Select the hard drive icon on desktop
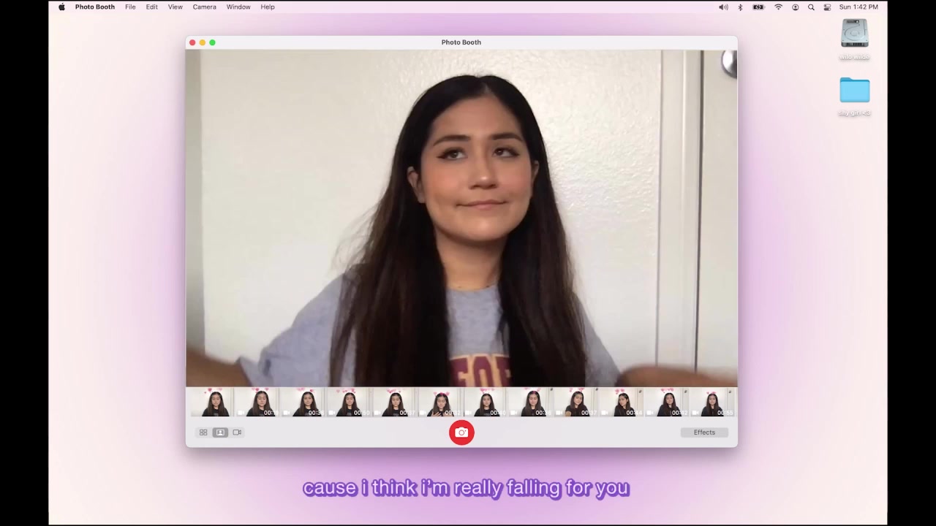The height and width of the screenshot is (526, 936). tap(854, 34)
